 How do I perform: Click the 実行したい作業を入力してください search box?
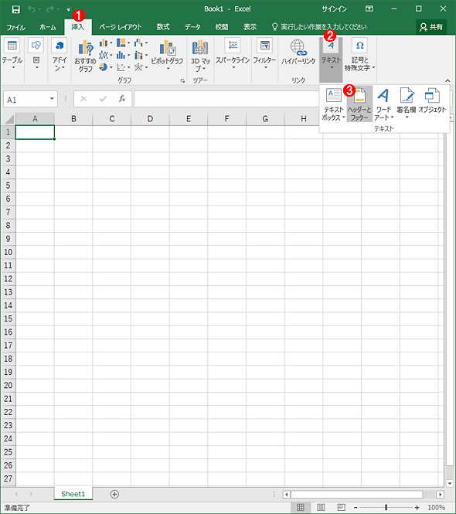click(319, 27)
